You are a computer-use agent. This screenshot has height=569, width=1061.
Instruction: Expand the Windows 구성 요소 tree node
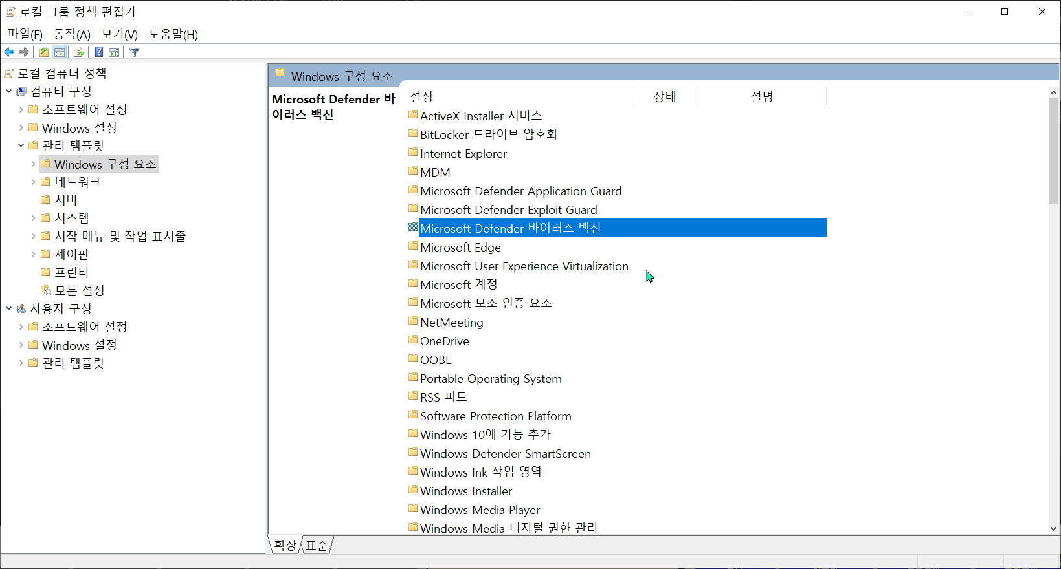tap(33, 164)
